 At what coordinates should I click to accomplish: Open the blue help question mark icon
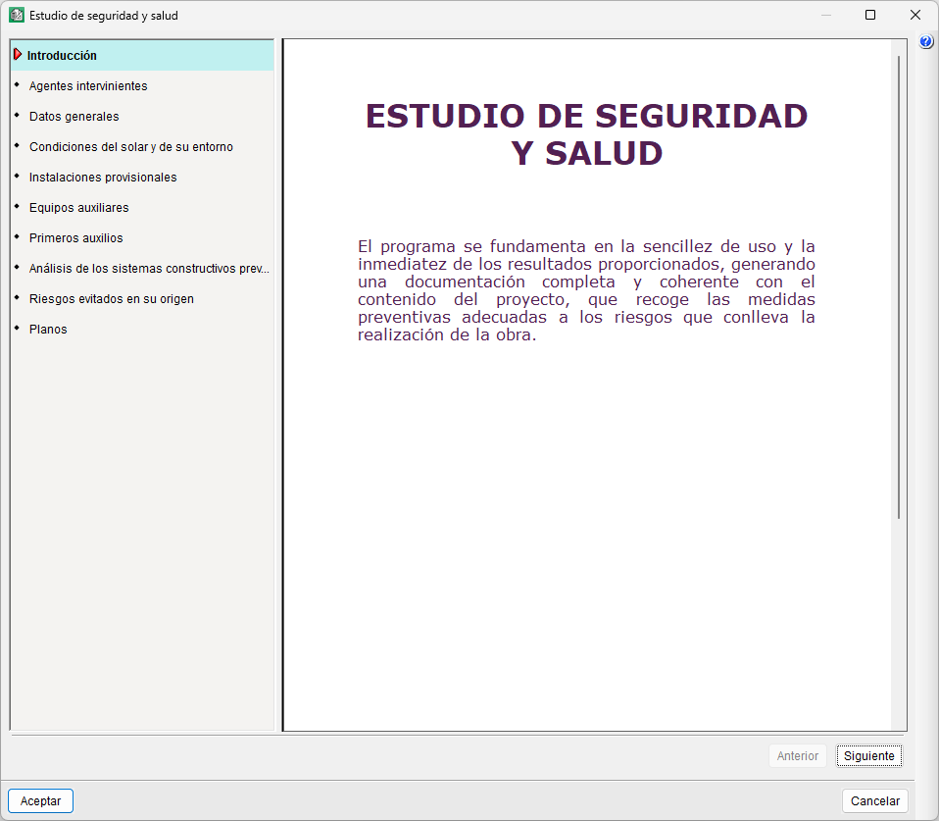coord(925,41)
